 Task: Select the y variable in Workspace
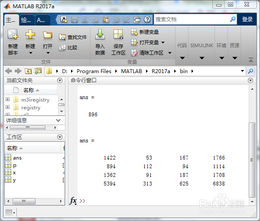[x=34, y=180]
